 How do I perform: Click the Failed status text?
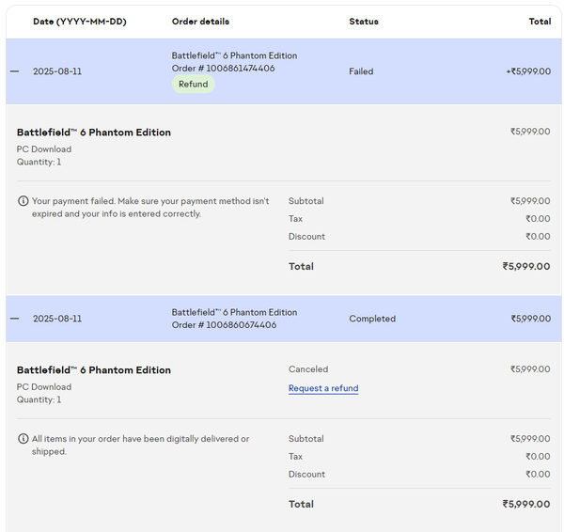[361, 71]
